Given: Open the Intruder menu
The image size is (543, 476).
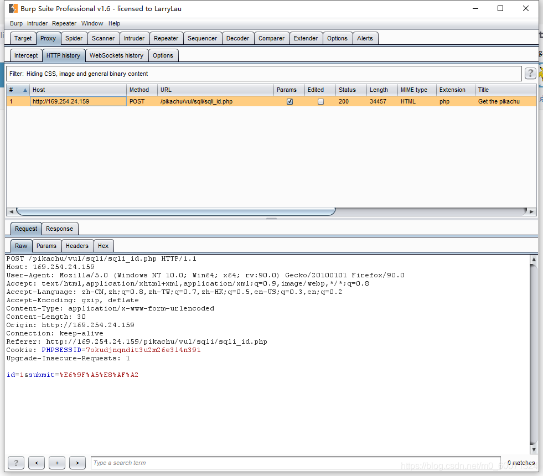Looking at the screenshot, I should pyautogui.click(x=38, y=24).
